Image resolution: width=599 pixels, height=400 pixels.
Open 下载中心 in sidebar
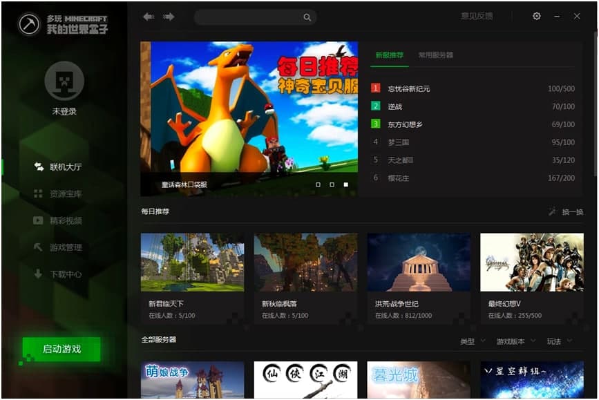tap(66, 274)
